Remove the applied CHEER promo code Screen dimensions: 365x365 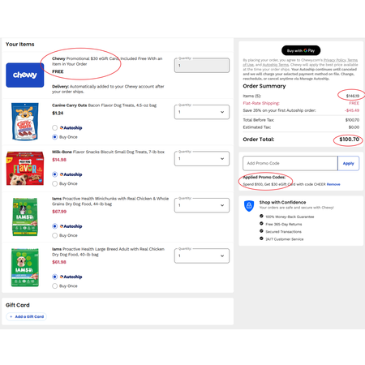click(x=333, y=184)
